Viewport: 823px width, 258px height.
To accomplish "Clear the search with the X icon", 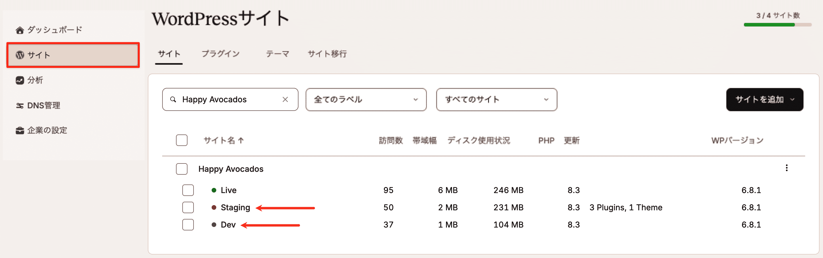I will 285,99.
